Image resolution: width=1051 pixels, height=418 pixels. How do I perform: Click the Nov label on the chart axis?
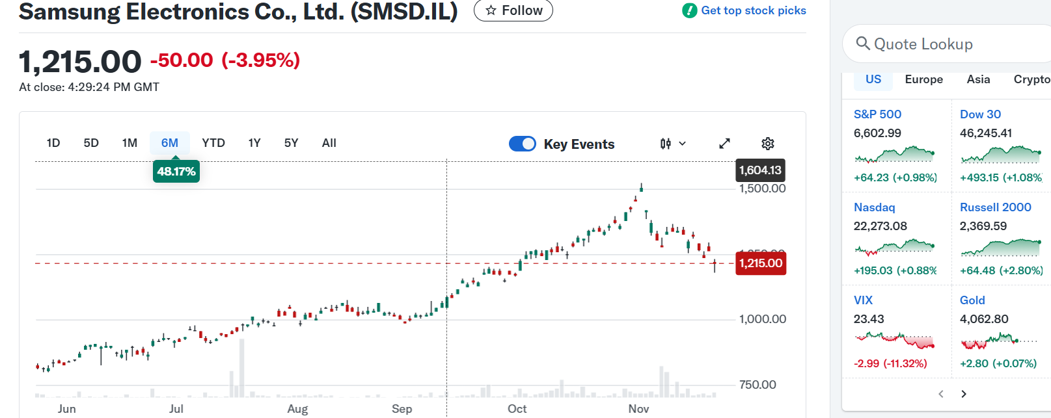pos(638,409)
